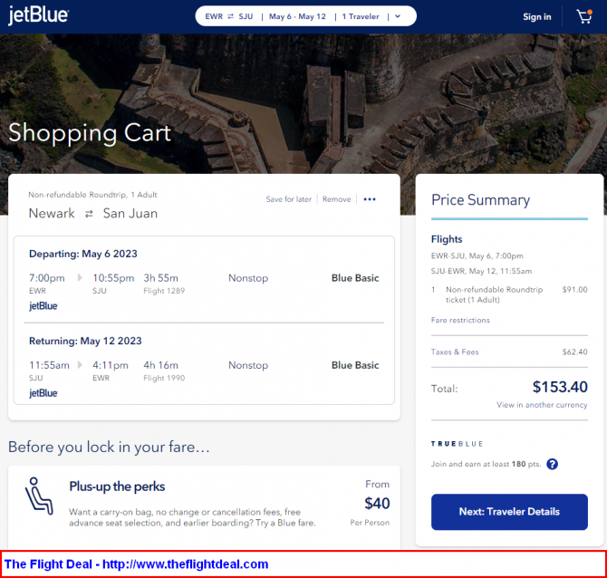607x578 pixels.
Task: Open The Flight Deal website link
Action: [136, 564]
